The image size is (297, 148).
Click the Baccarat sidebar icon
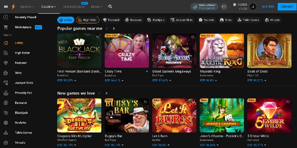pyautogui.click(x=6, y=103)
